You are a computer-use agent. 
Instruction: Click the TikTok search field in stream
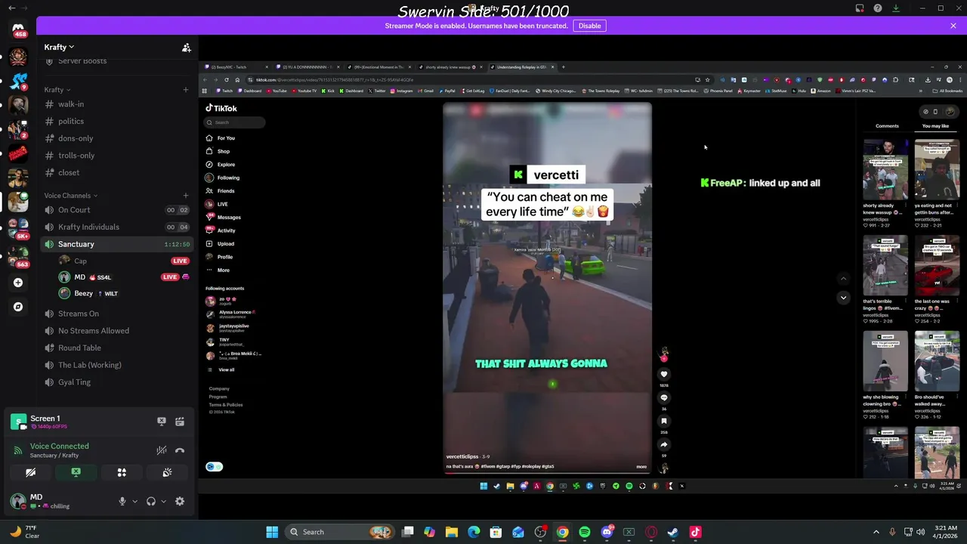pos(236,122)
